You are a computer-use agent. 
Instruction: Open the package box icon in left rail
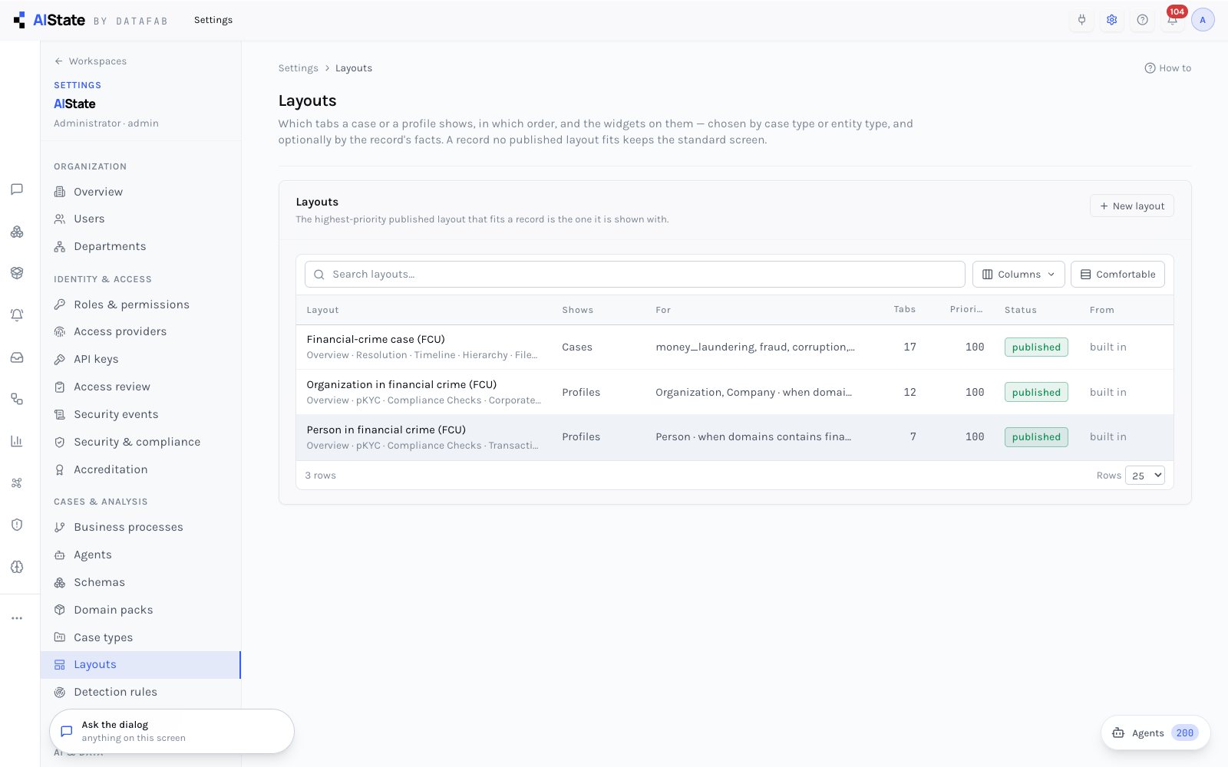(x=17, y=273)
